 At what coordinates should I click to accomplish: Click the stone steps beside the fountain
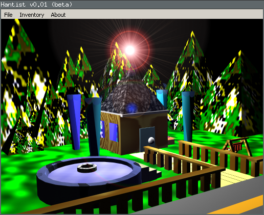[x=151, y=173]
